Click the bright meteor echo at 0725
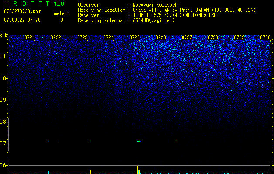 [138, 141]
